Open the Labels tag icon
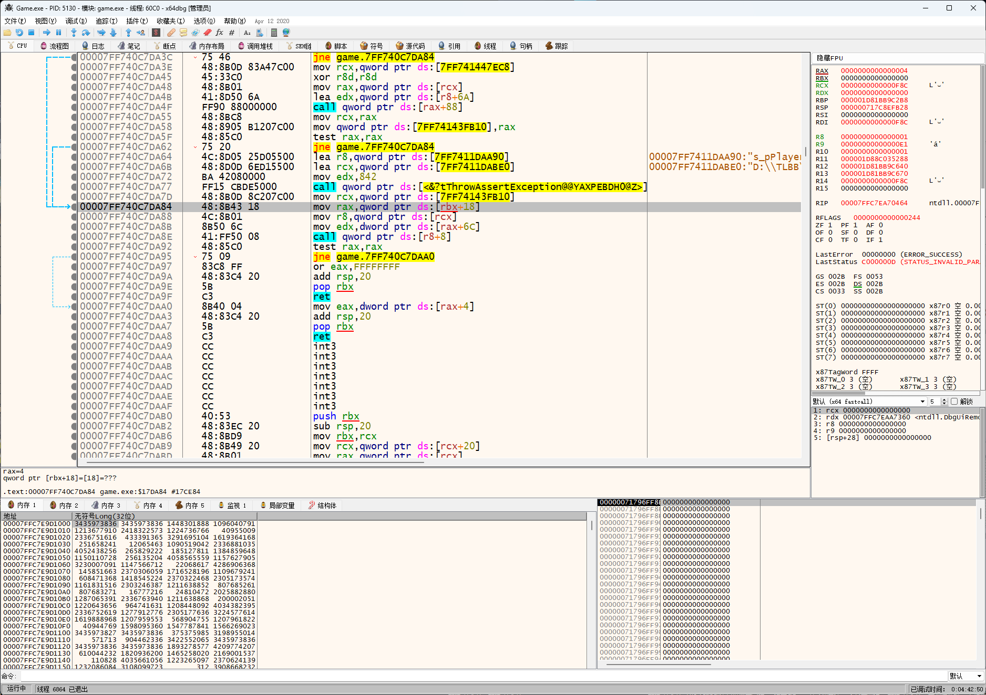986x695 pixels. (196, 33)
